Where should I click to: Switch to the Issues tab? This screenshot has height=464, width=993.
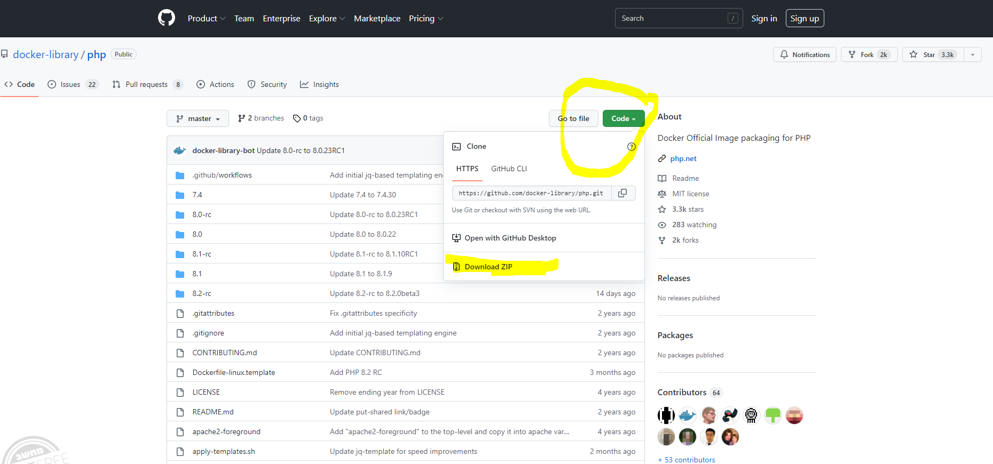click(x=73, y=84)
